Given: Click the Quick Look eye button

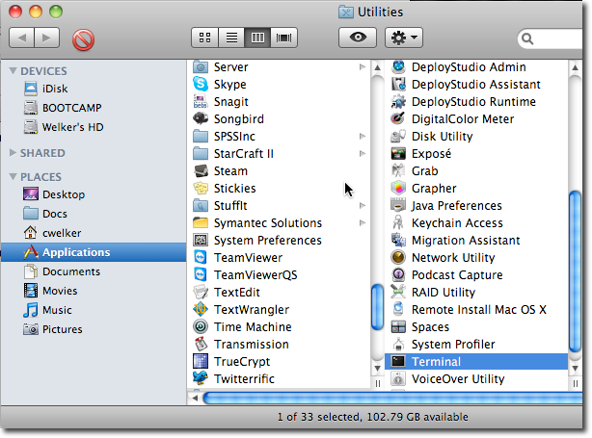Looking at the screenshot, I should tap(358, 38).
